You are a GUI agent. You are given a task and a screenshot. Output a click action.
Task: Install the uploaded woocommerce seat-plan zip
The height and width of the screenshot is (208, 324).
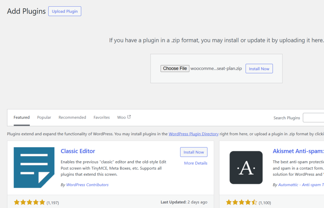(x=259, y=69)
